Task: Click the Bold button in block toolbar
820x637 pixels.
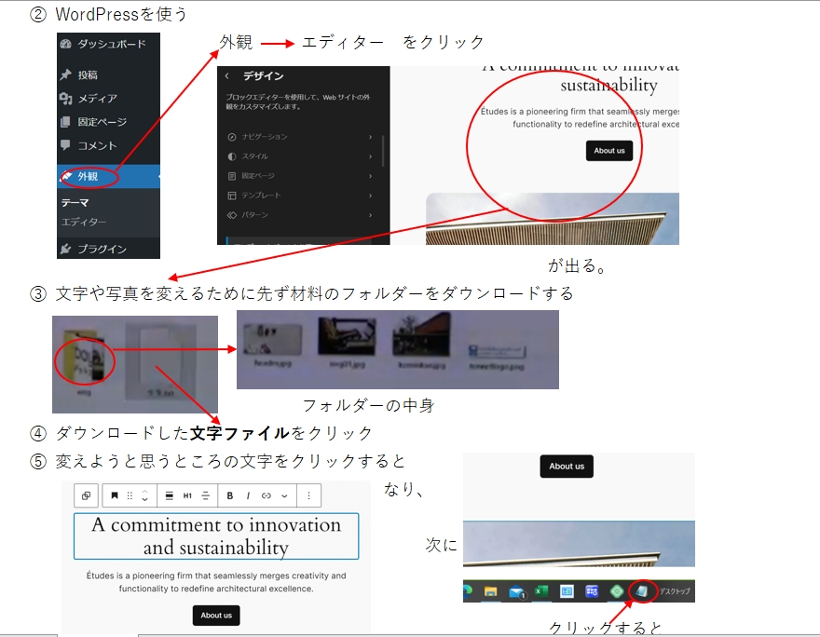Action: pos(230,495)
